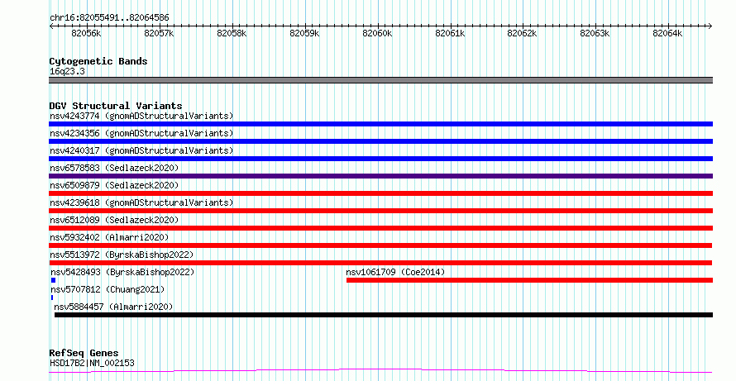Image resolution: width=736 pixels, height=381 pixels.
Task: Select the small blue square for nsv5428493
Action: pos(53,280)
